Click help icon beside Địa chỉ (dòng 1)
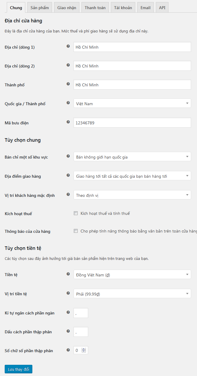197x376 pixels. [x=68, y=46]
